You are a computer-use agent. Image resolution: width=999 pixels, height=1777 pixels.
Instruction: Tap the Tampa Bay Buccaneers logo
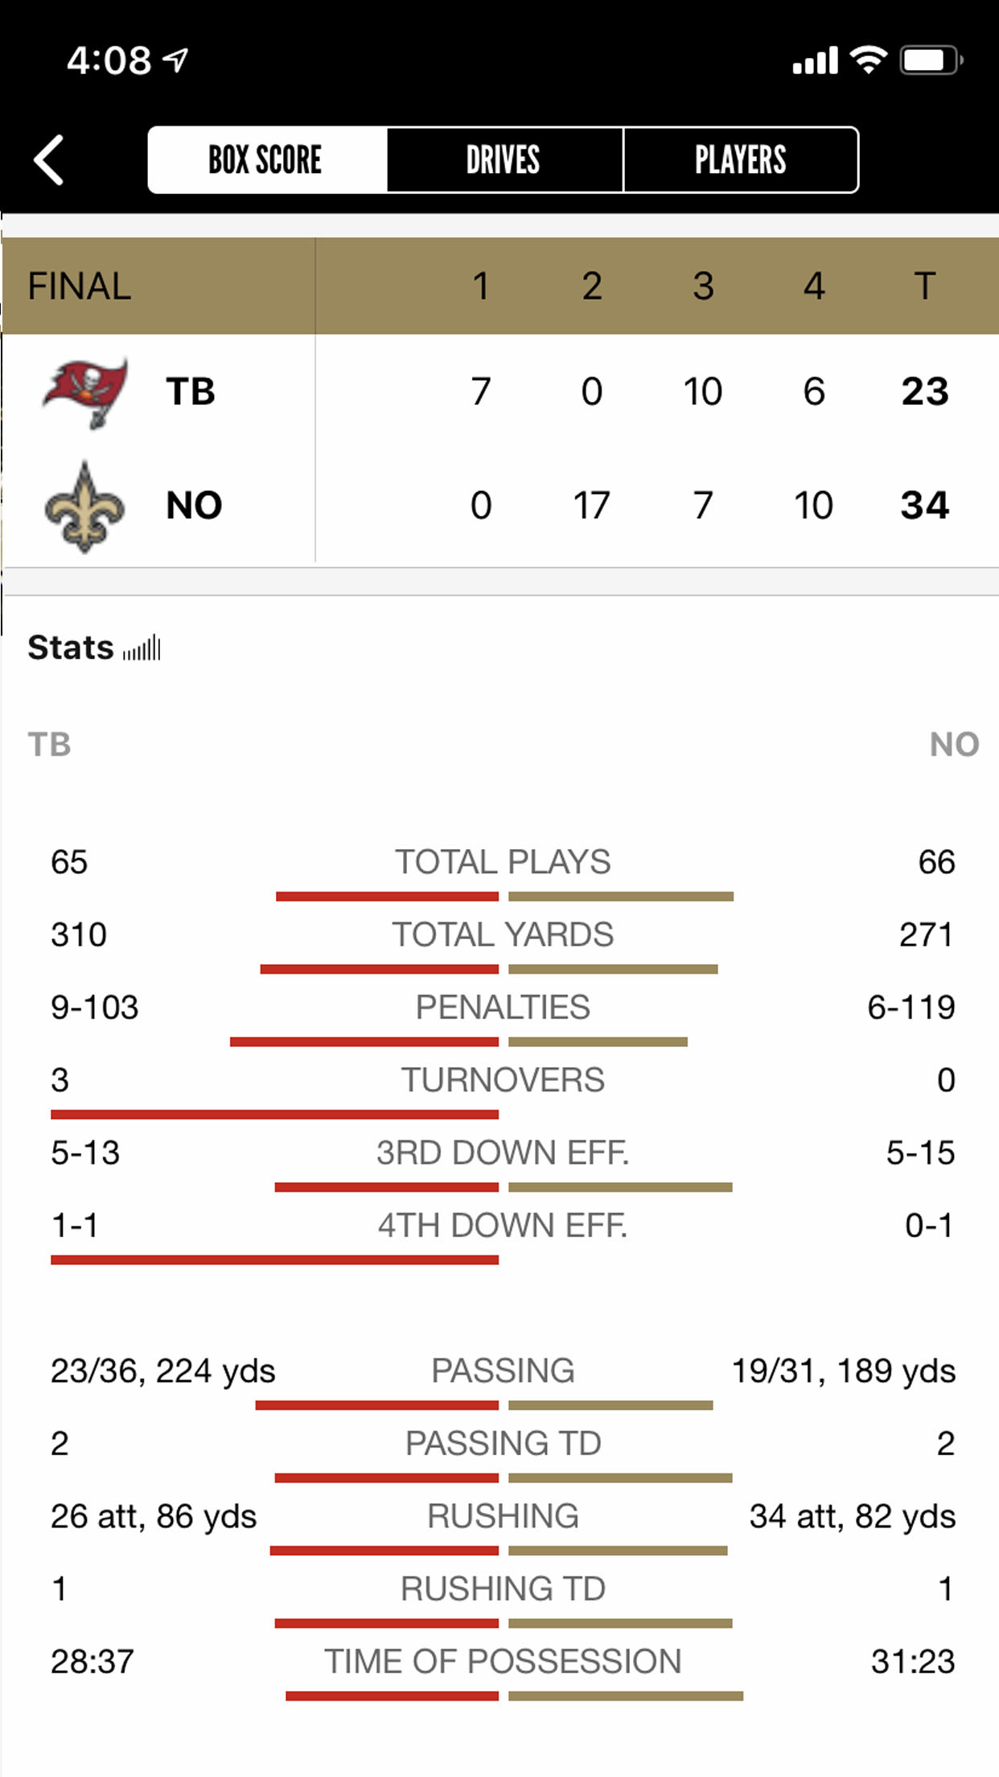(85, 392)
